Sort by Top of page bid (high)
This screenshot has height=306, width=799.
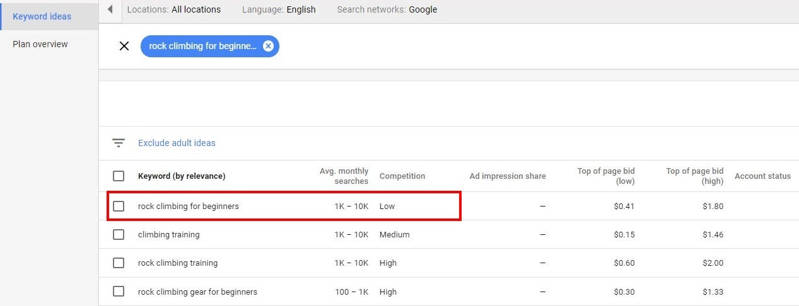point(695,176)
